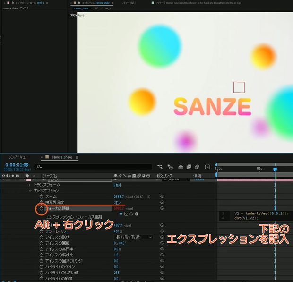293x282 pixels.
Task: Switch to the レイヤー (なし) tab
Action: coord(129,3)
